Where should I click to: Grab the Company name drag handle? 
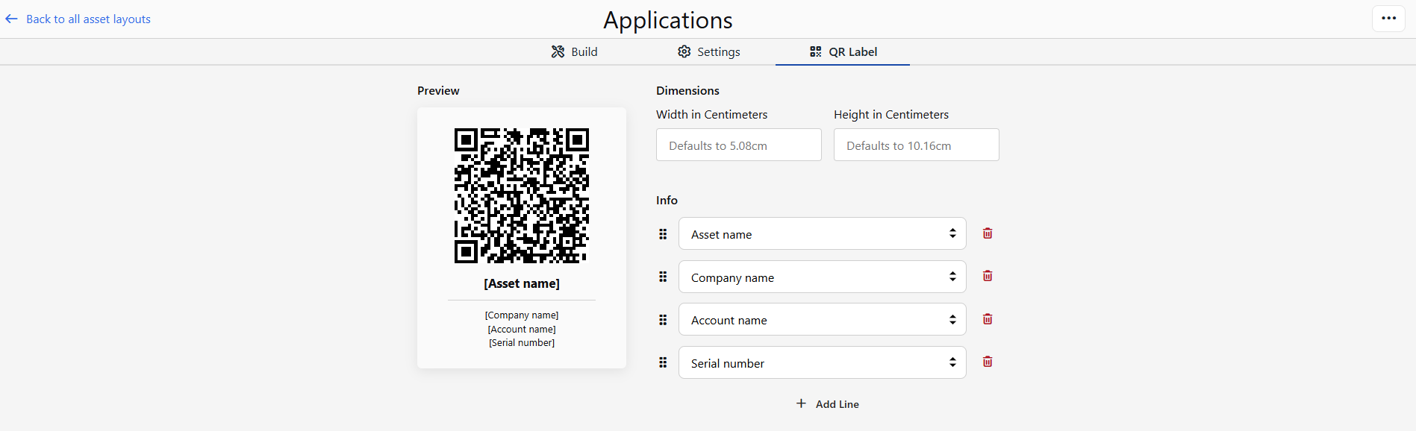click(663, 277)
